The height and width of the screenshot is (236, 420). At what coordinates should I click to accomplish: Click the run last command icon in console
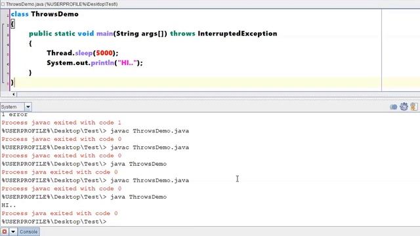pyautogui.click(x=394, y=107)
